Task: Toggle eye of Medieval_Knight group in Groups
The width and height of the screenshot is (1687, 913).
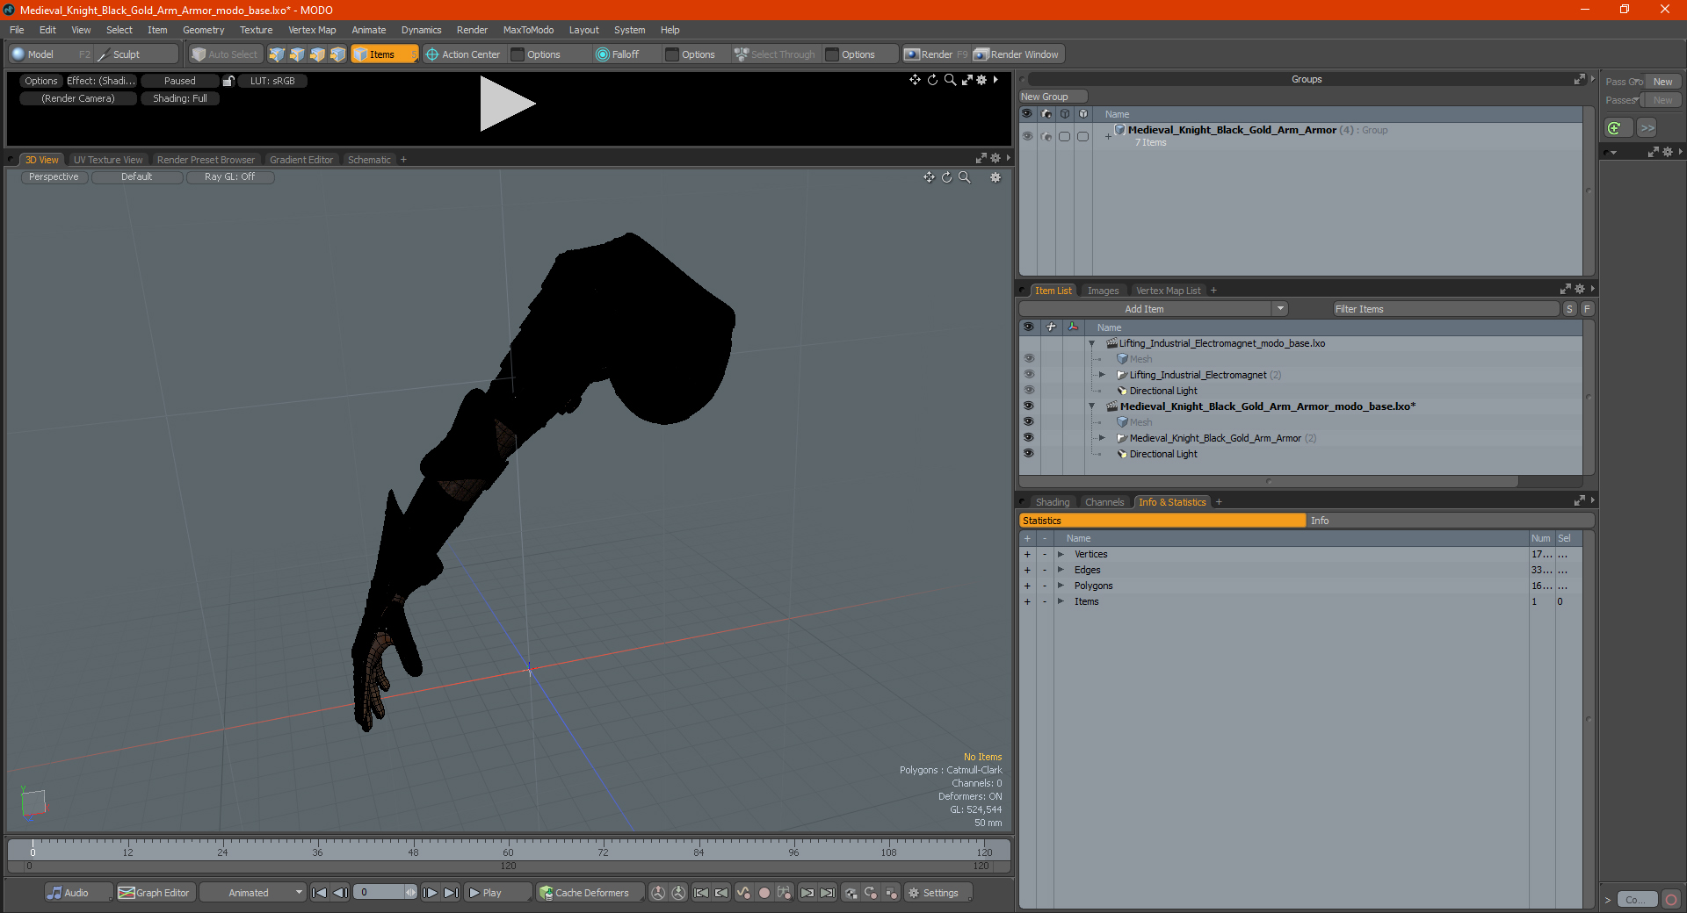Action: (1027, 136)
